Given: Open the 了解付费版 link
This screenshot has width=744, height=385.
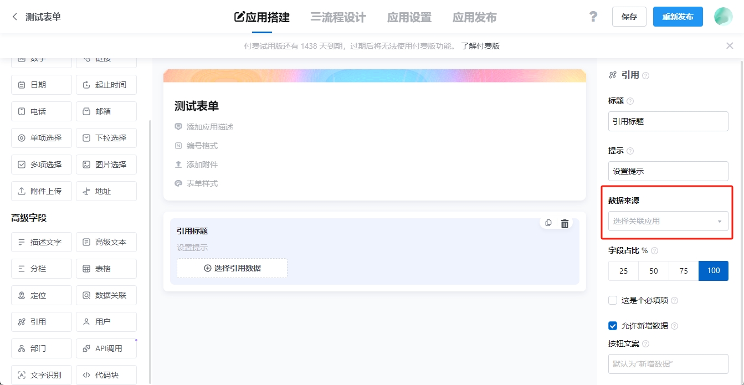Looking at the screenshot, I should pos(479,45).
